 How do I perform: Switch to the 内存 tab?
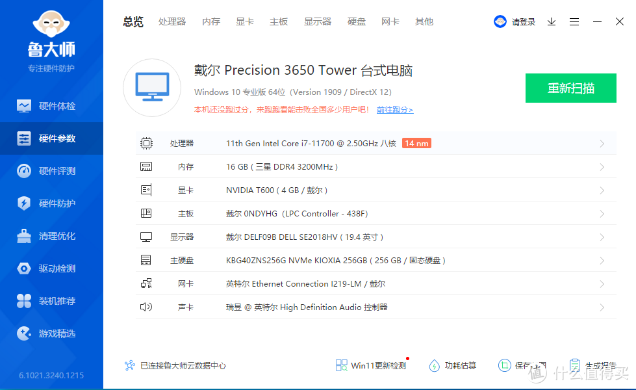click(x=211, y=21)
